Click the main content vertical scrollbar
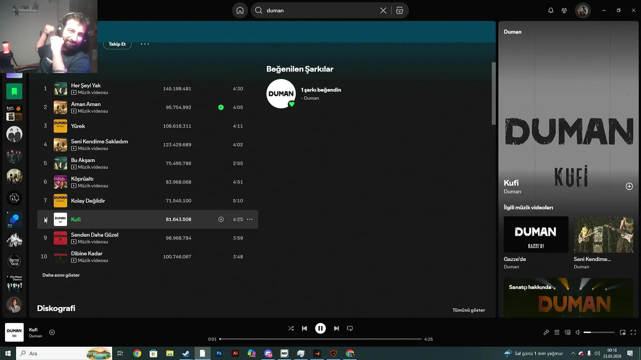This screenshot has height=360, width=641. 493,93
